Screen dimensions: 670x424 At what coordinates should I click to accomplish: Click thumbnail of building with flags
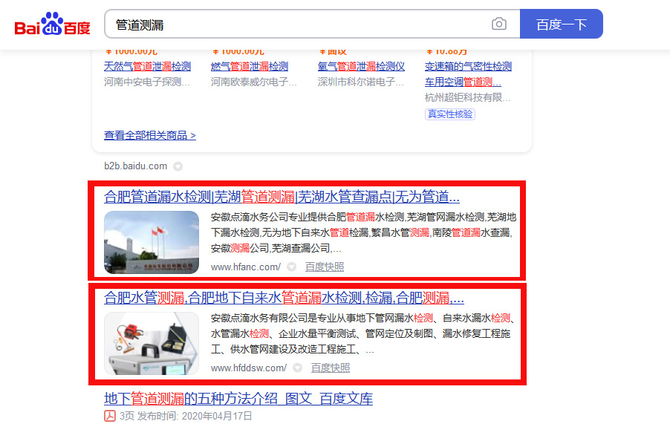[152, 242]
